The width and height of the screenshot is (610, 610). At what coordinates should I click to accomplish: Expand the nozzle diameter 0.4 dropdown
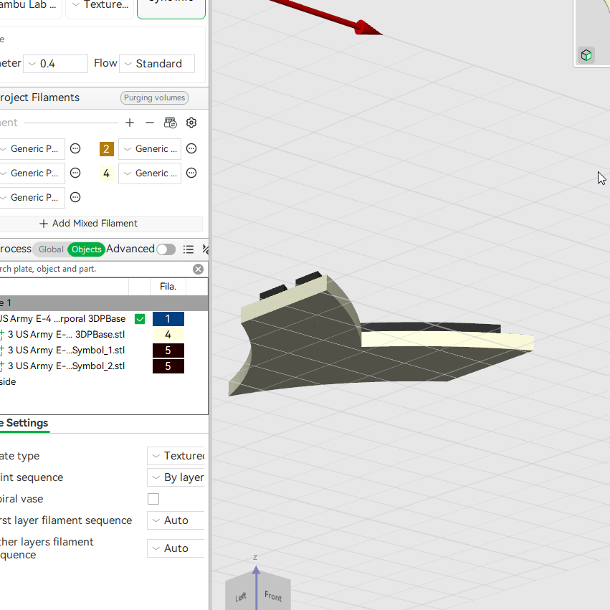[56, 64]
